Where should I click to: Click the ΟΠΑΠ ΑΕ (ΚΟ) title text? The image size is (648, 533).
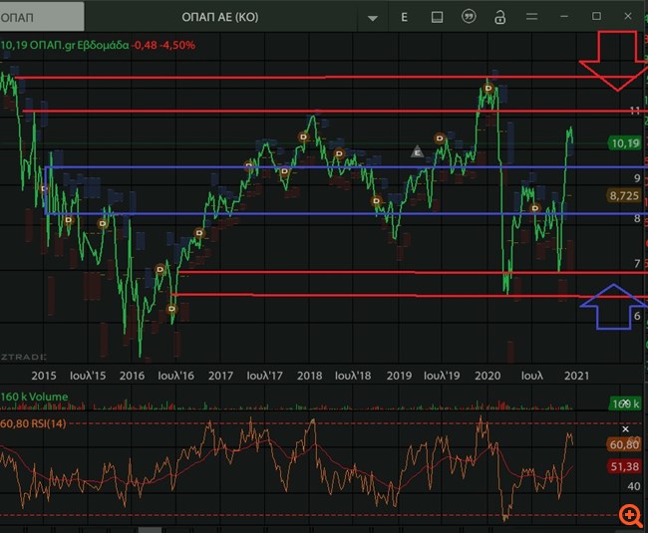pos(220,17)
